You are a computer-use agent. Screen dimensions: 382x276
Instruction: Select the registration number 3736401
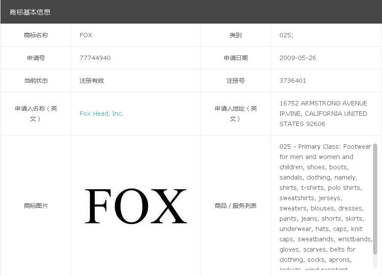point(292,81)
